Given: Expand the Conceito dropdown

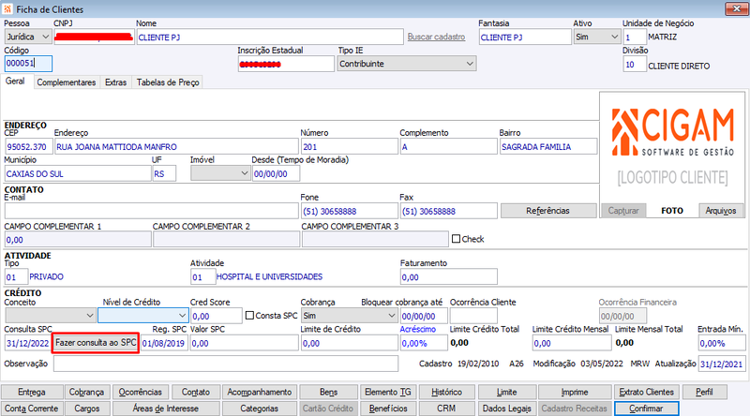Looking at the screenshot, I should [x=51, y=316].
